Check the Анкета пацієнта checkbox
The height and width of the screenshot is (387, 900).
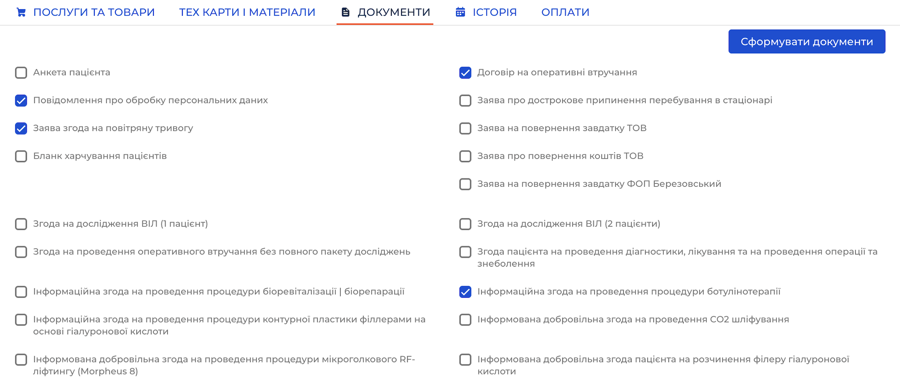(21, 73)
